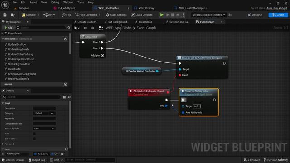
Task: Toggle the Call In Editor checkbox
Action: coord(34,139)
